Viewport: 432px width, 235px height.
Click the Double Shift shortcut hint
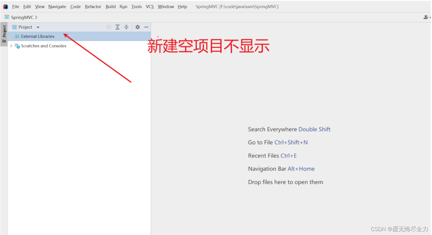pos(315,129)
